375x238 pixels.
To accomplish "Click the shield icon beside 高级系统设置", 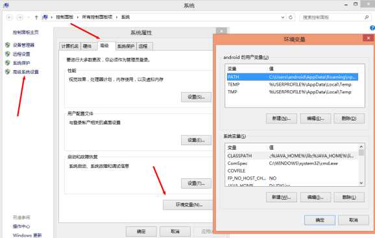I will pos(8,72).
